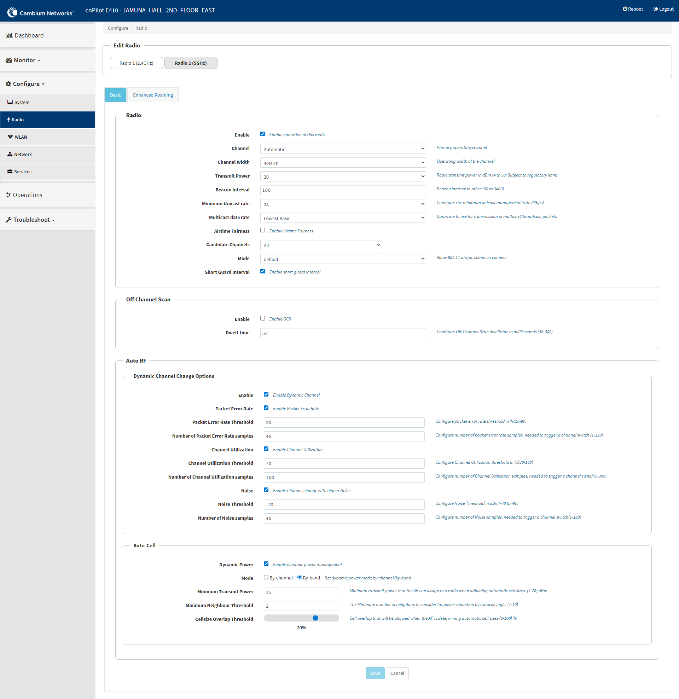
Task: Click the Save button
Action: [x=375, y=673]
